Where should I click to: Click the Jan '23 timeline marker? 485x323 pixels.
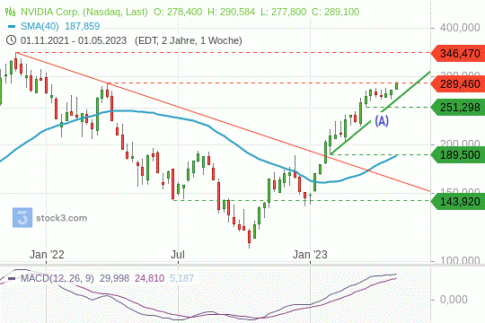point(310,255)
